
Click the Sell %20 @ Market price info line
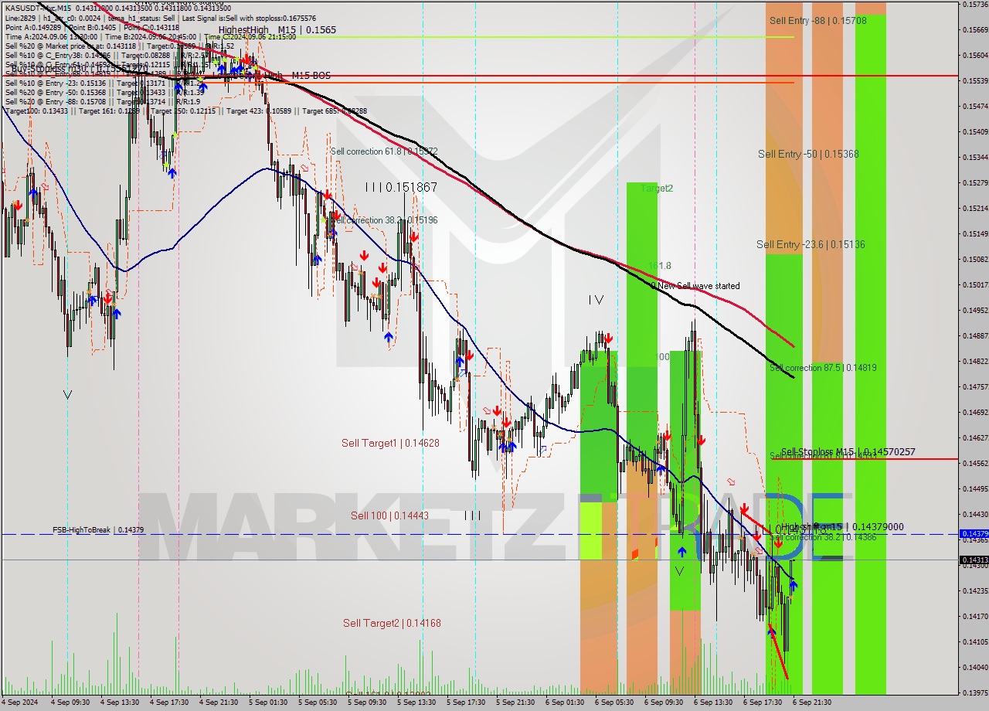(119, 46)
